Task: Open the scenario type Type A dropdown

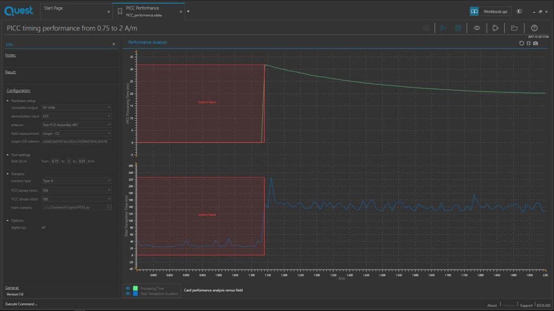Action: coord(76,181)
